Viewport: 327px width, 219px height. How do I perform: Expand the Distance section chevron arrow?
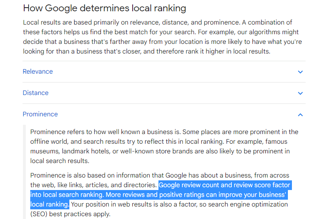[x=300, y=93]
